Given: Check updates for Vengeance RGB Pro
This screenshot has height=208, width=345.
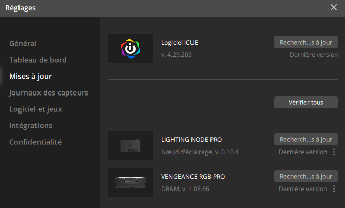Looking at the screenshot, I should [306, 176].
